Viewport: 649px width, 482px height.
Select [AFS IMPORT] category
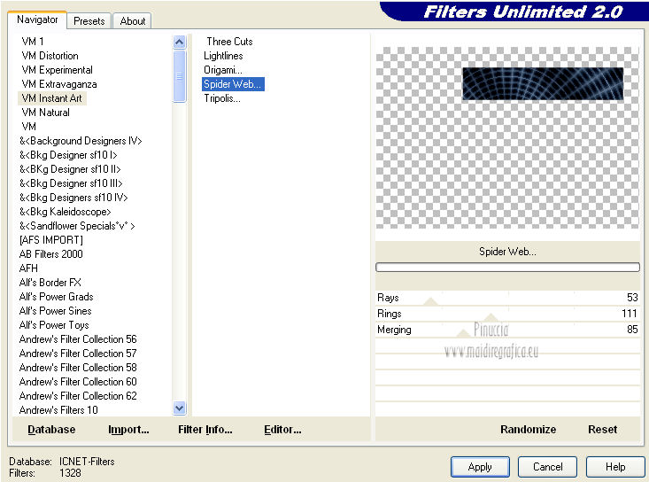[50, 240]
